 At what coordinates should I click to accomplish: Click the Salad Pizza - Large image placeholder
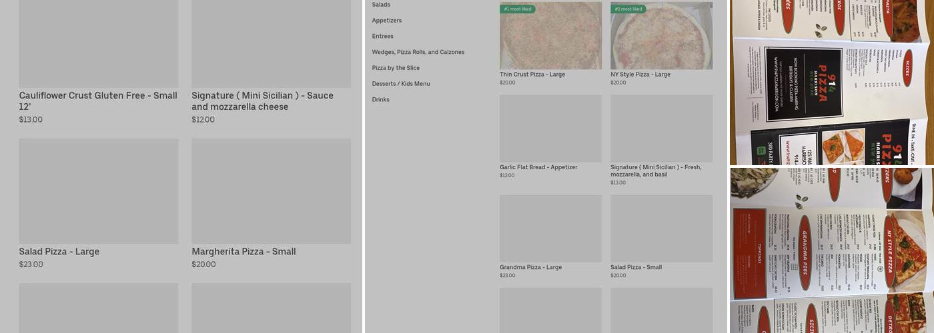tap(99, 191)
